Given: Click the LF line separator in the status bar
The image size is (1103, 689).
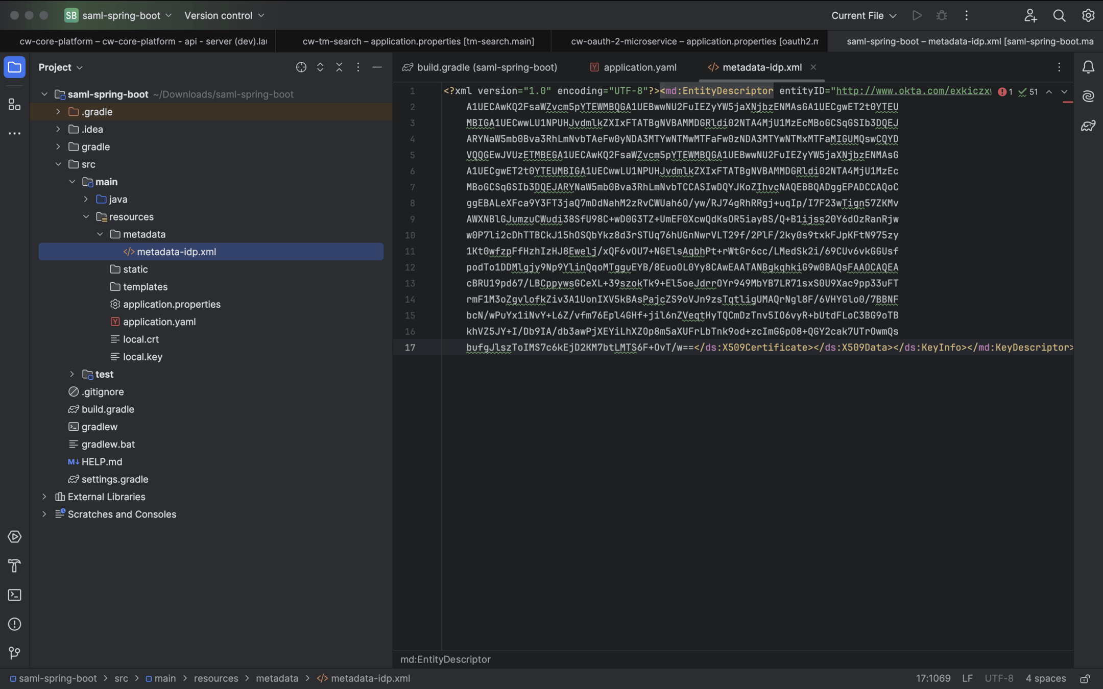Looking at the screenshot, I should [967, 679].
